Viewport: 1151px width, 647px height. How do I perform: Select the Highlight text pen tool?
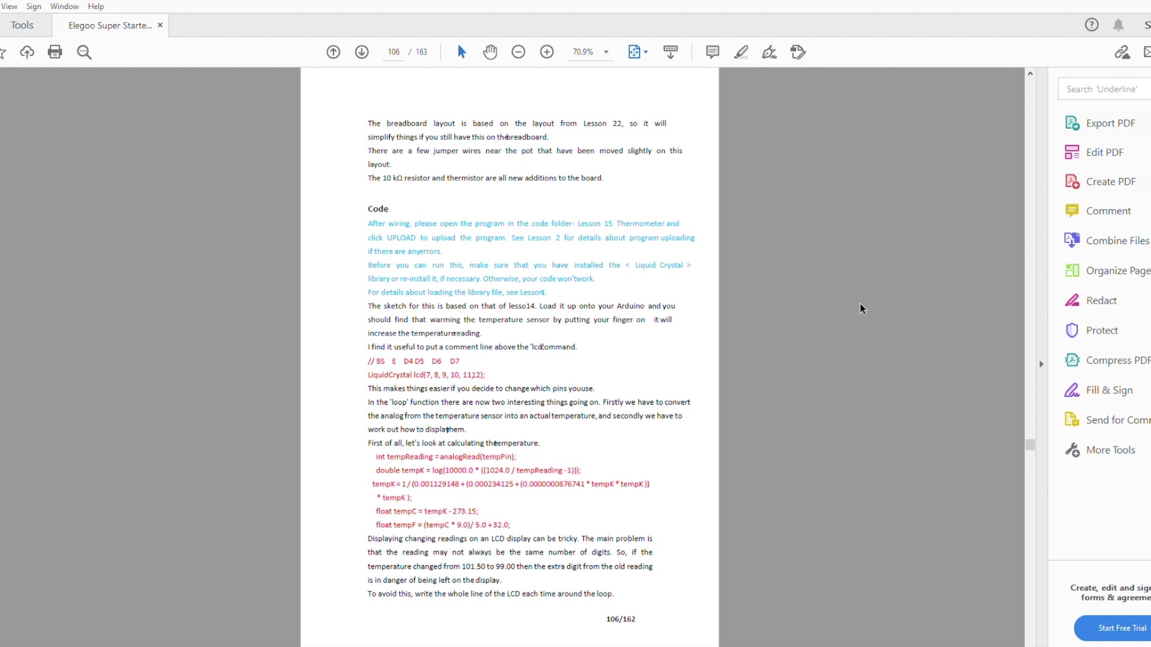coord(741,52)
